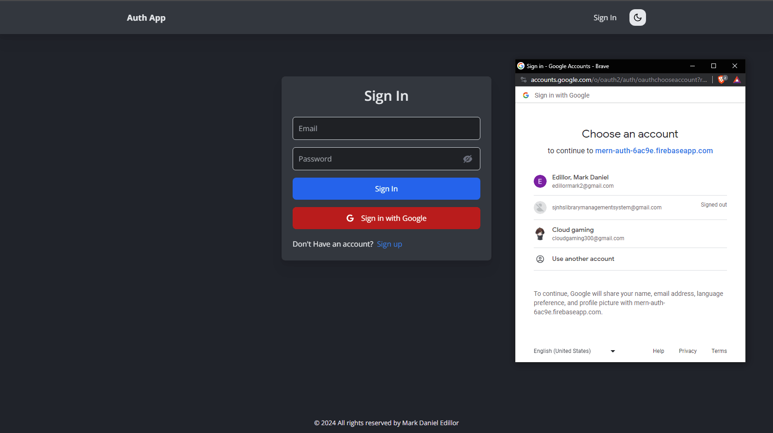Screen dimensions: 773x433
Task: Click the red Sign in with Google button
Action: click(386, 218)
